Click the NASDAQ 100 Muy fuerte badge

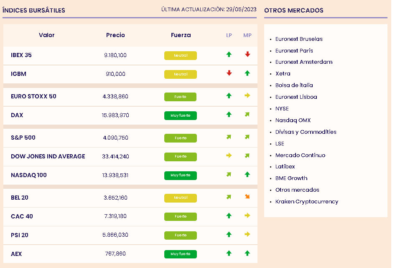click(x=181, y=175)
